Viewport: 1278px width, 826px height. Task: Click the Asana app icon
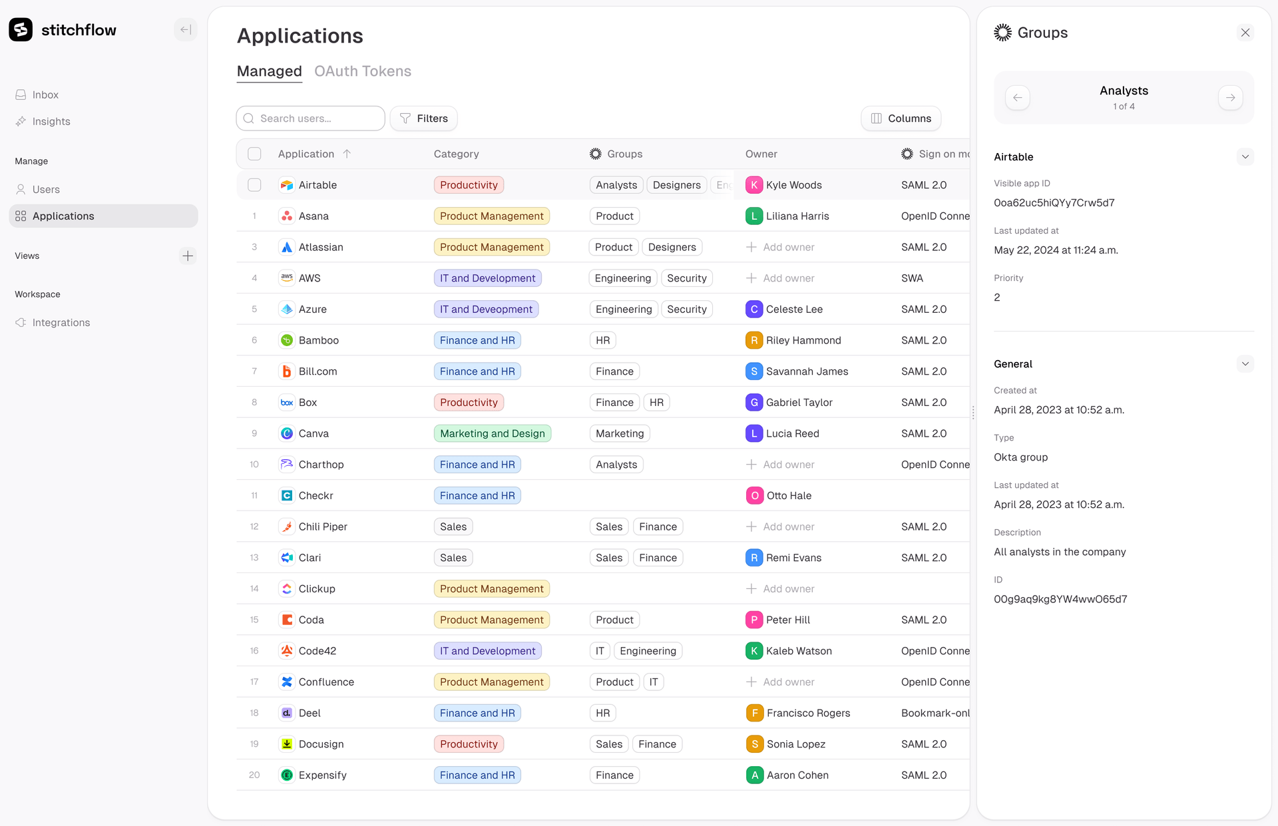tap(287, 216)
